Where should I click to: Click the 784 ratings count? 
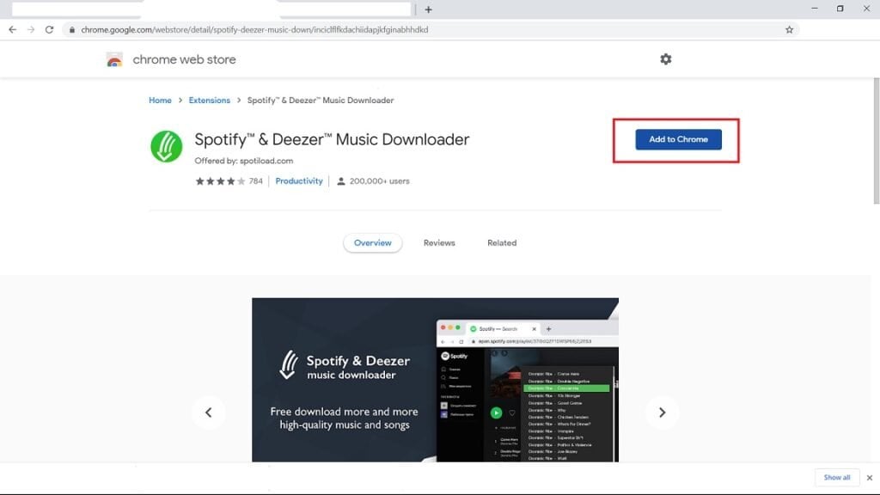256,181
